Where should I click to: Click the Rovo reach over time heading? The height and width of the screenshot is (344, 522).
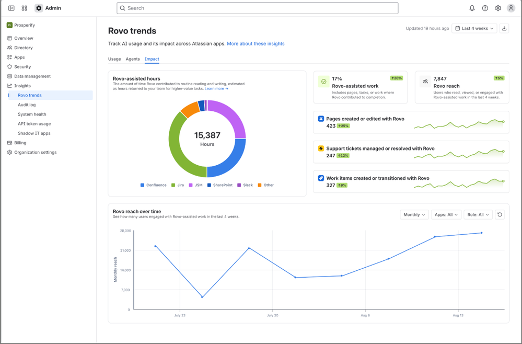pos(137,211)
